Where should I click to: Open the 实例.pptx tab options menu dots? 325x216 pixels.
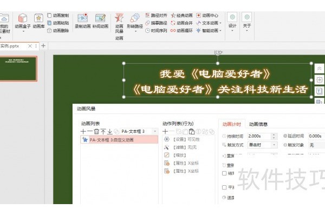pyautogui.click(x=36, y=46)
